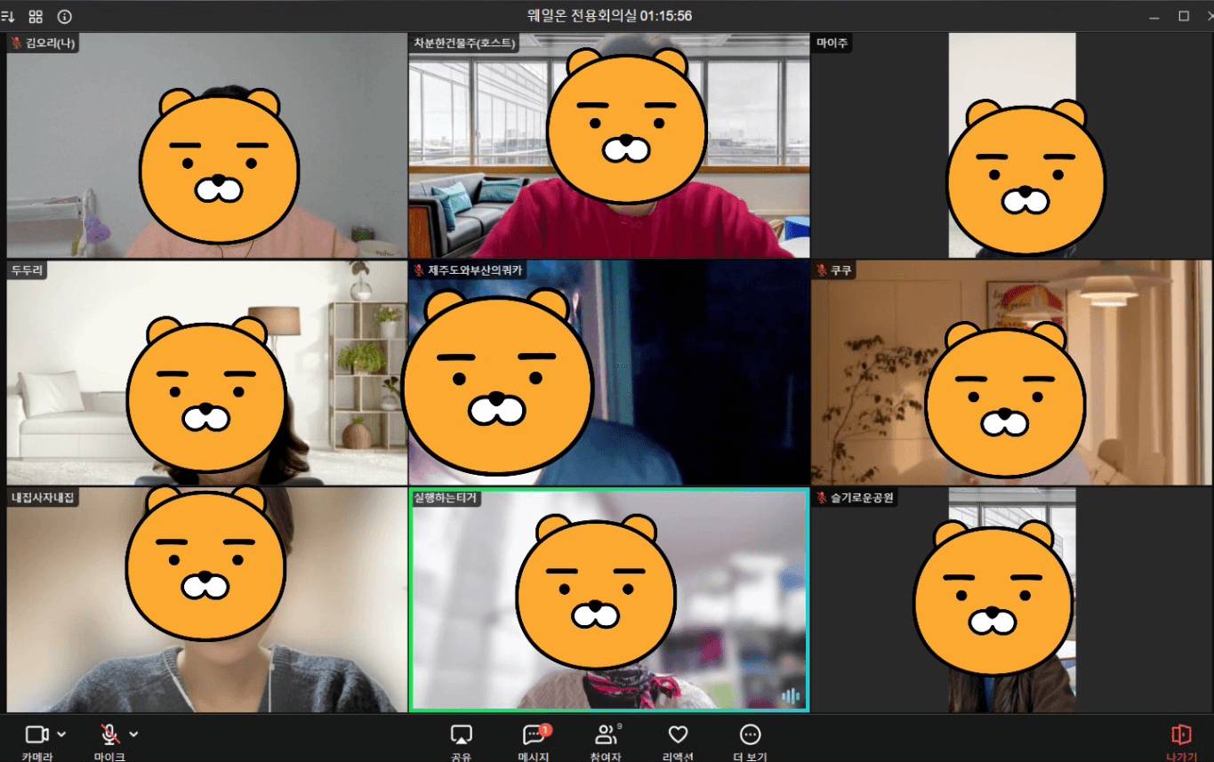Select the 차분한건물주(호스트) video tile
The image size is (1214, 762).
[x=609, y=146]
